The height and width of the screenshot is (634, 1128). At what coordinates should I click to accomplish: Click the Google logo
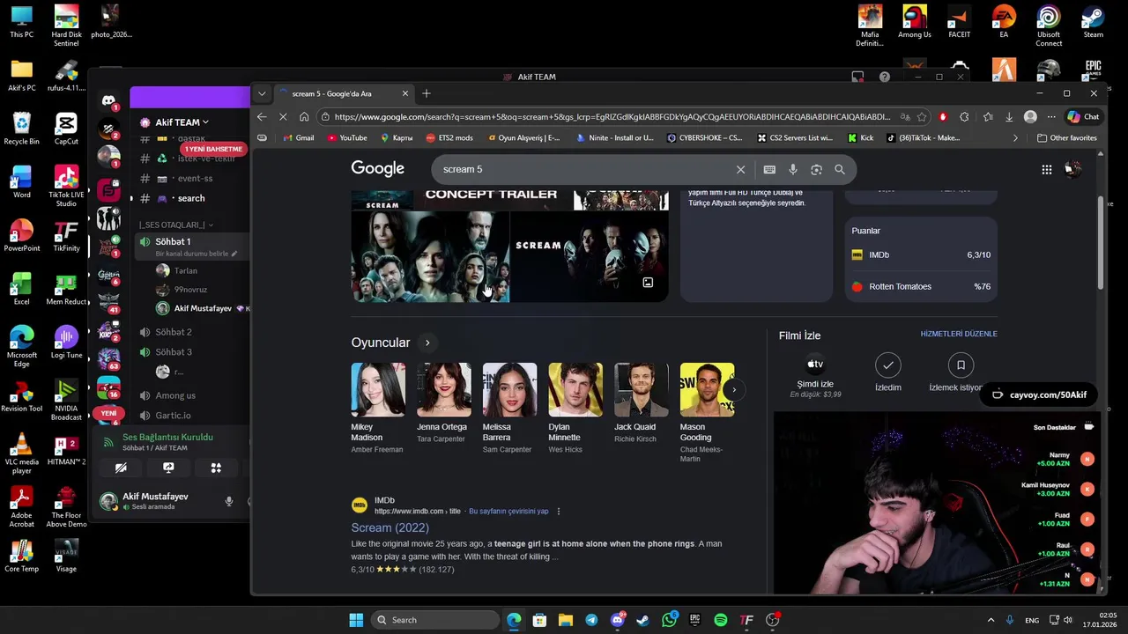pos(377,168)
